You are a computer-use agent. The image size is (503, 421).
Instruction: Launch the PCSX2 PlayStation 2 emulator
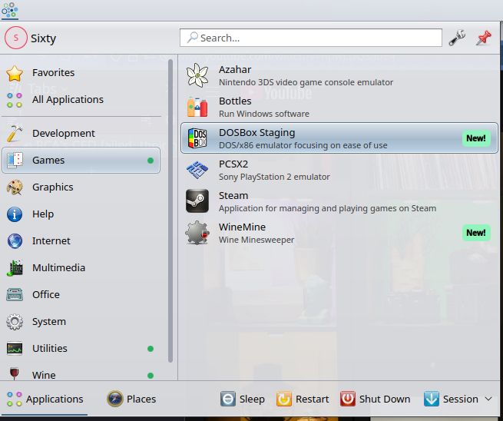pos(339,171)
